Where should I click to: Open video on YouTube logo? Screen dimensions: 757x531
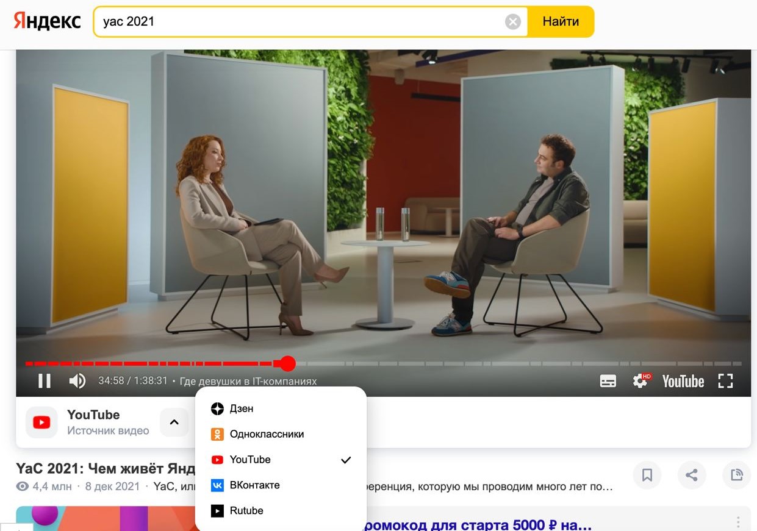click(x=683, y=381)
